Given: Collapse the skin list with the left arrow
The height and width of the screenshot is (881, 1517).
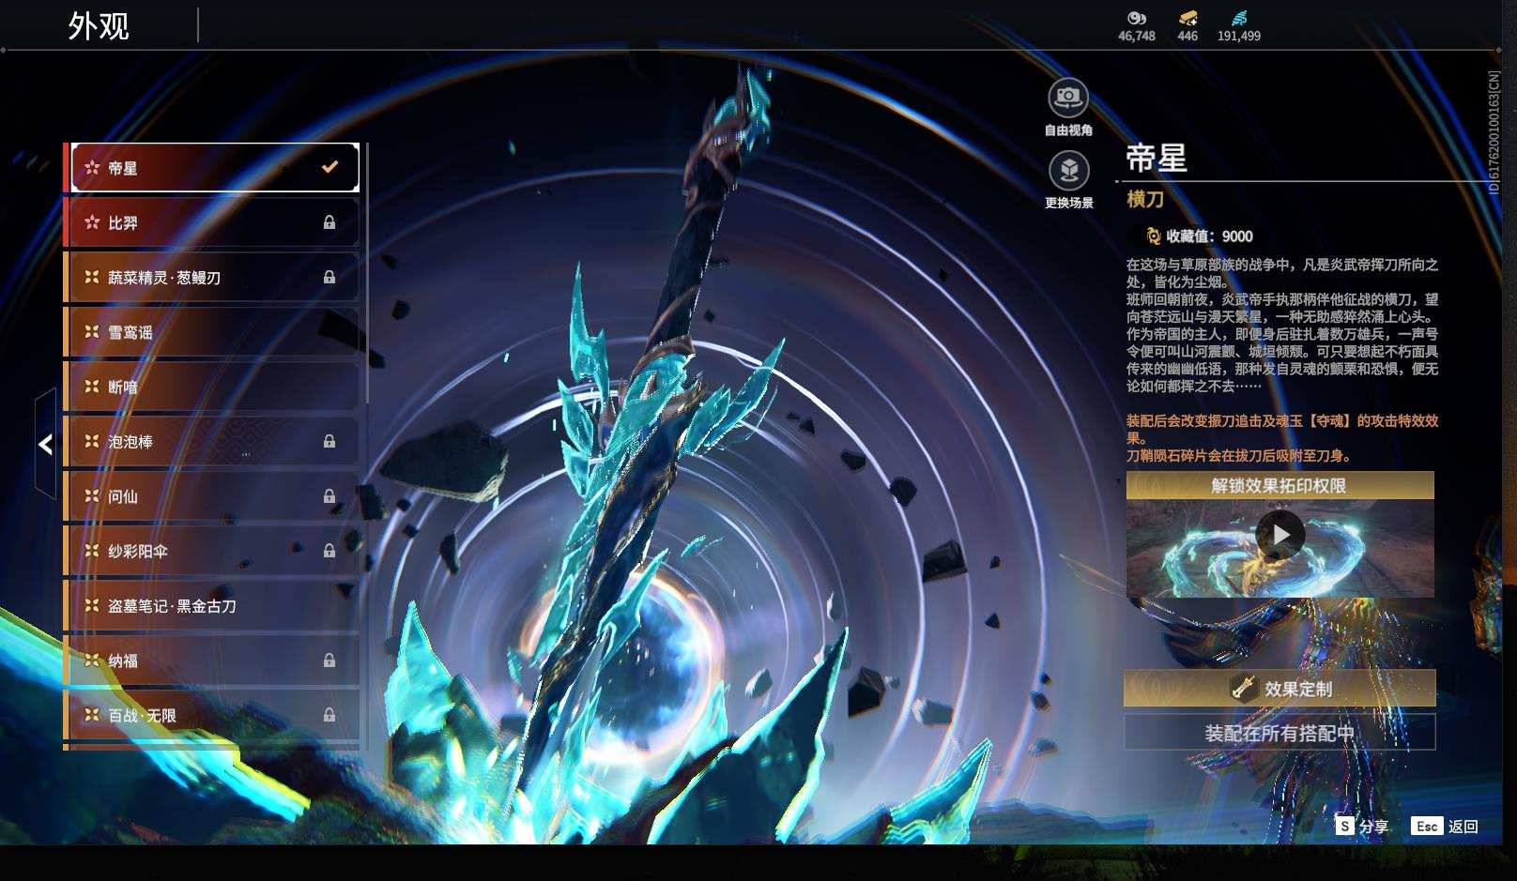Looking at the screenshot, I should pos(45,444).
